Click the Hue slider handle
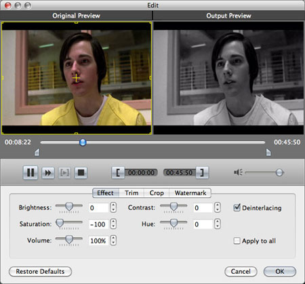 pos(174,223)
